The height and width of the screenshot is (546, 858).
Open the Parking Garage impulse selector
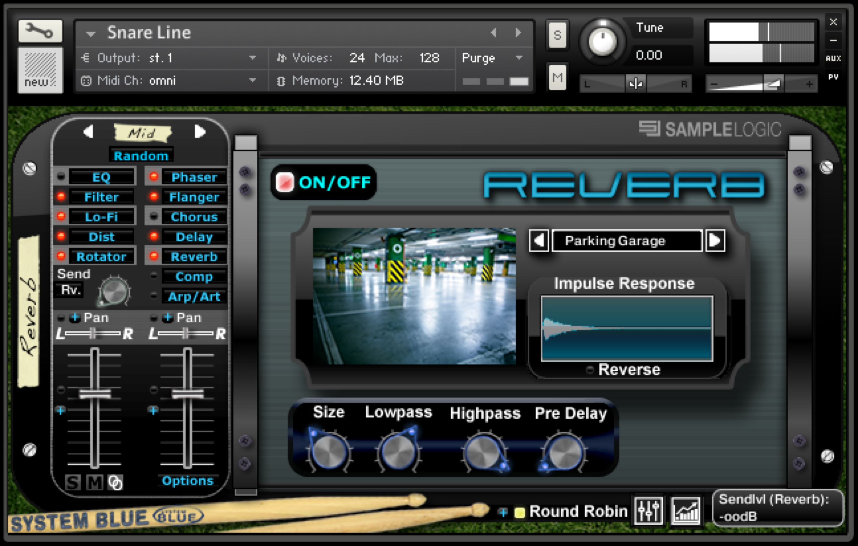627,241
